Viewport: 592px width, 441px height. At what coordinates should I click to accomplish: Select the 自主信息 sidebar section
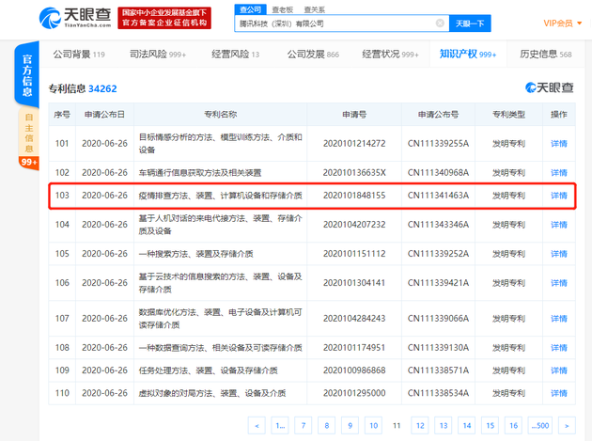coord(28,132)
